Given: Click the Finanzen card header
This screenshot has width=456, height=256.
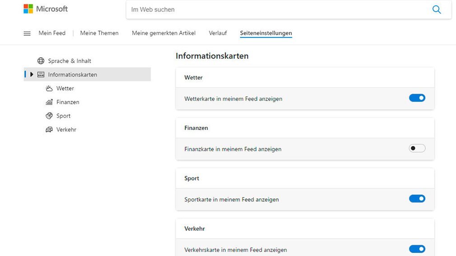Looking at the screenshot, I should tap(305, 128).
